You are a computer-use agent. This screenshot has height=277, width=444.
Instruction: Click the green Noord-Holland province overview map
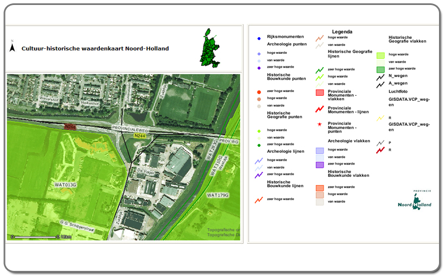(210, 48)
